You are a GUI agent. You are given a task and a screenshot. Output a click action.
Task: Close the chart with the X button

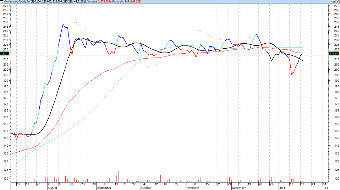click(338, 1)
